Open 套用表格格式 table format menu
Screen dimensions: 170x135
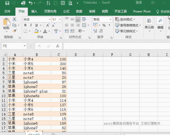(128, 25)
